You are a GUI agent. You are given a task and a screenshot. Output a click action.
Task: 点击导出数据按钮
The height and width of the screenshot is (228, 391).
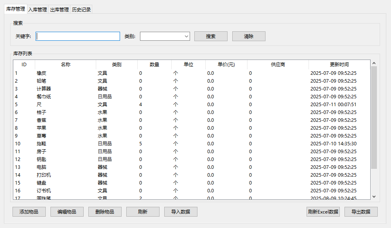[x=361, y=212]
